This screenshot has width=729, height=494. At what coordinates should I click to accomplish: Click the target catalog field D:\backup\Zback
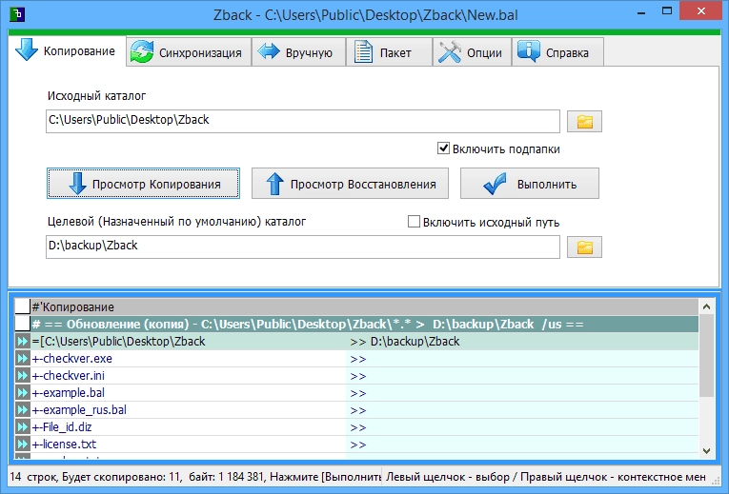click(x=303, y=247)
